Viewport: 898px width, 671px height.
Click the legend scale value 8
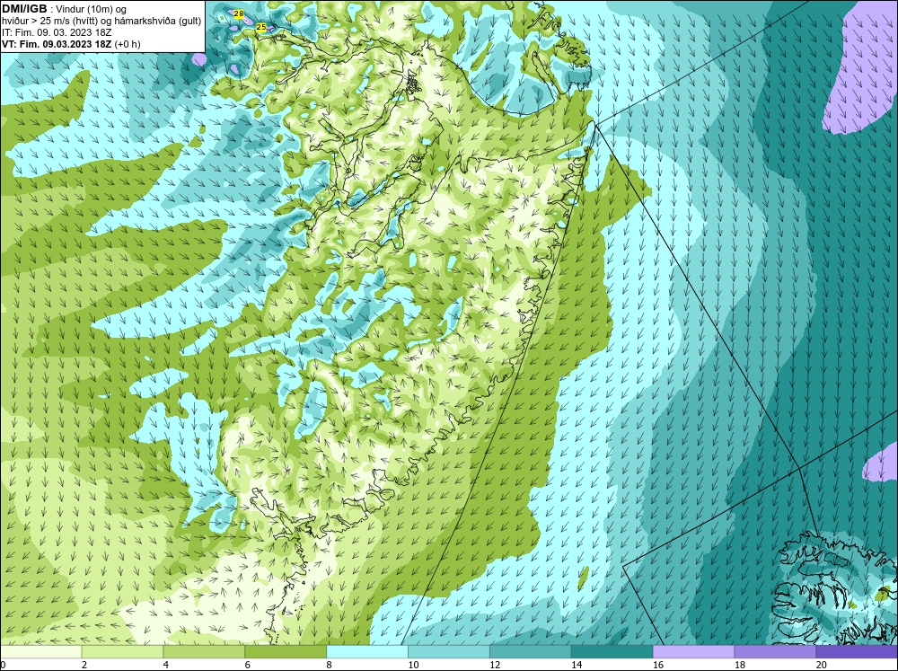(330, 665)
